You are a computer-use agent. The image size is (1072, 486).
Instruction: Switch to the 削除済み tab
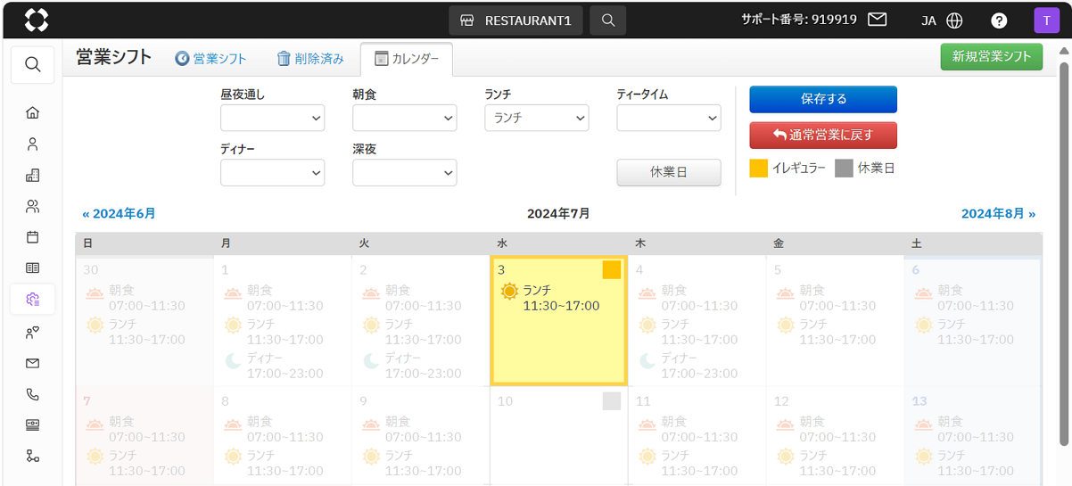309,59
